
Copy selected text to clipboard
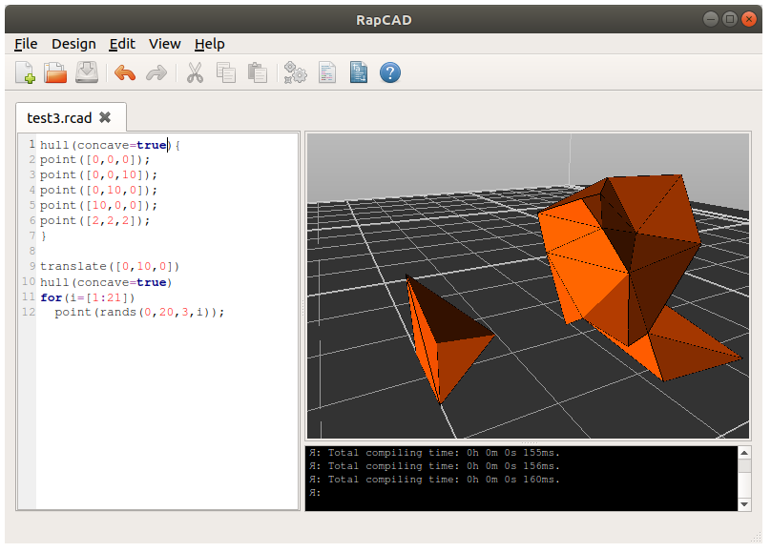(226, 72)
